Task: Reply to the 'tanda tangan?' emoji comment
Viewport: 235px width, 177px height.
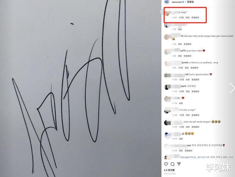Action: pos(188,127)
